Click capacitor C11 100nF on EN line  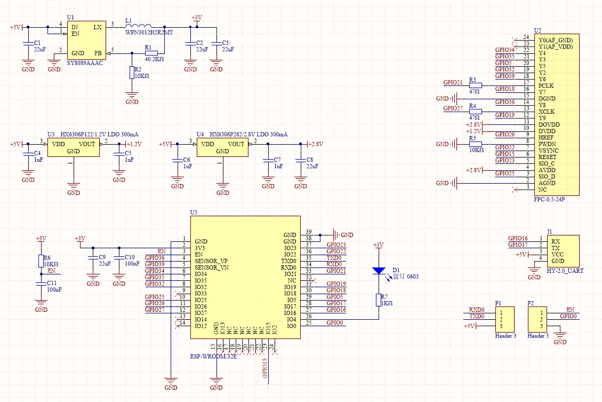tap(41, 286)
